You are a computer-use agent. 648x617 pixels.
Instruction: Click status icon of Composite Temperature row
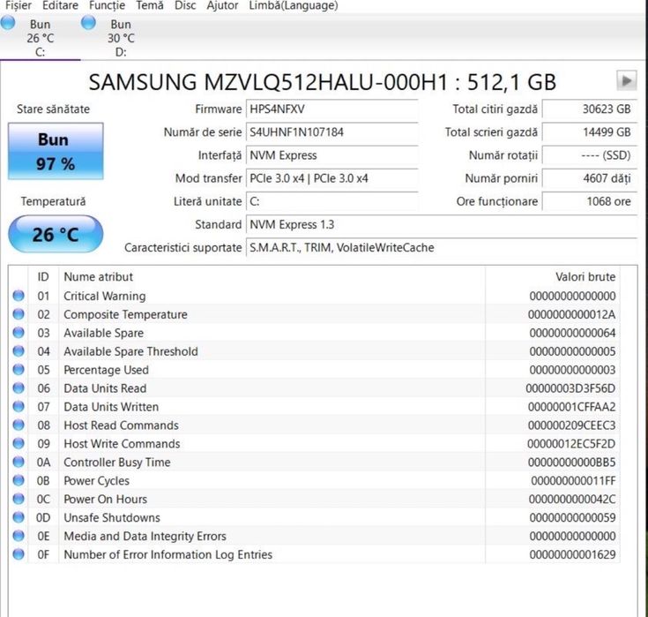(x=19, y=314)
